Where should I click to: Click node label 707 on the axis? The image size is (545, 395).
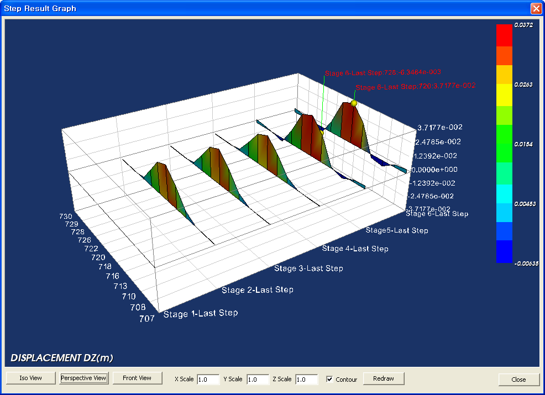(x=146, y=318)
